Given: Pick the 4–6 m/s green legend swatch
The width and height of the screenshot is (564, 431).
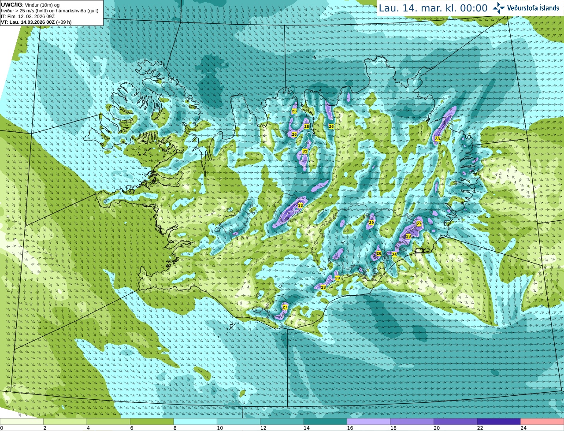Looking at the screenshot, I should [108, 422].
